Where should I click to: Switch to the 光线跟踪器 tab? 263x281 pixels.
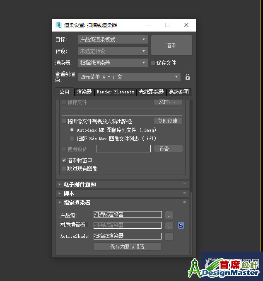(x=151, y=92)
